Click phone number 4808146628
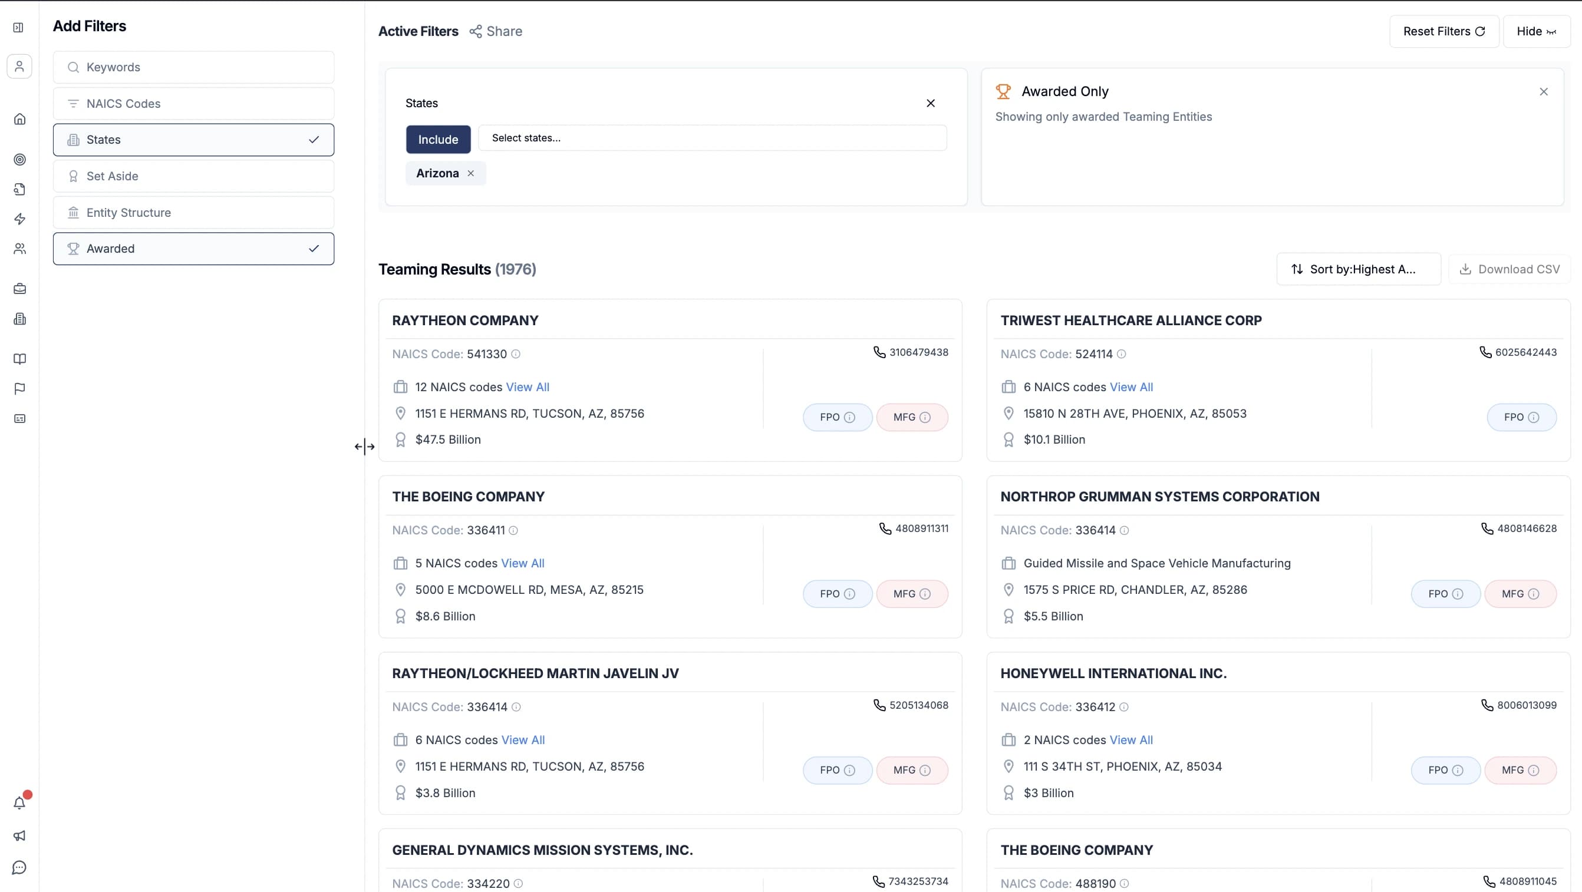Screen dimensions: 1582x892 point(1527,528)
